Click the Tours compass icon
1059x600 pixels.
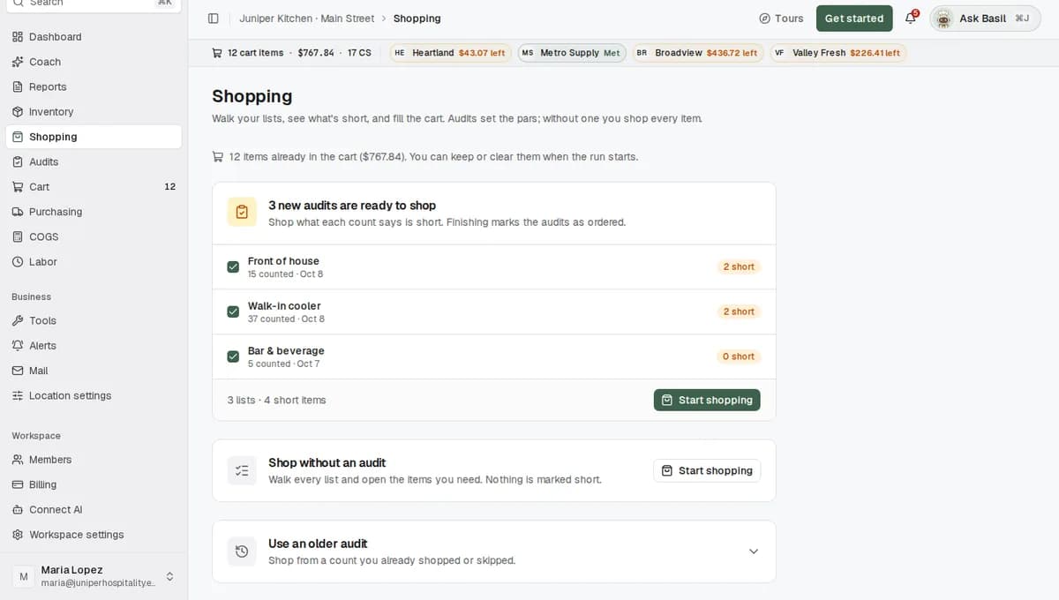(764, 19)
